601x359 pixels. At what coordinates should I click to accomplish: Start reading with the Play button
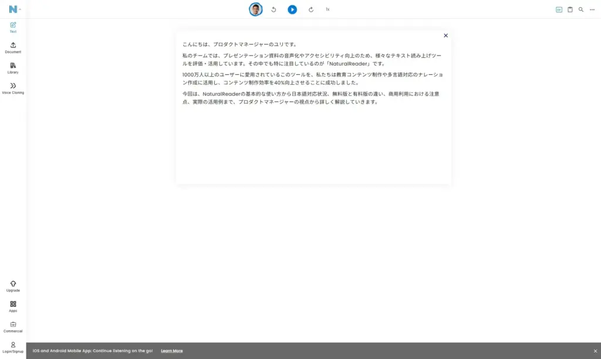(292, 9)
